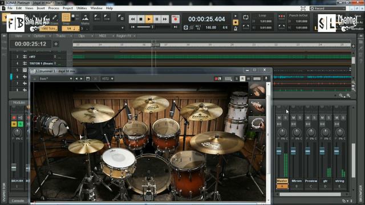Viewport: 365px width, 205px height.
Task: Click the Rewind transport button
Action: point(133,19)
